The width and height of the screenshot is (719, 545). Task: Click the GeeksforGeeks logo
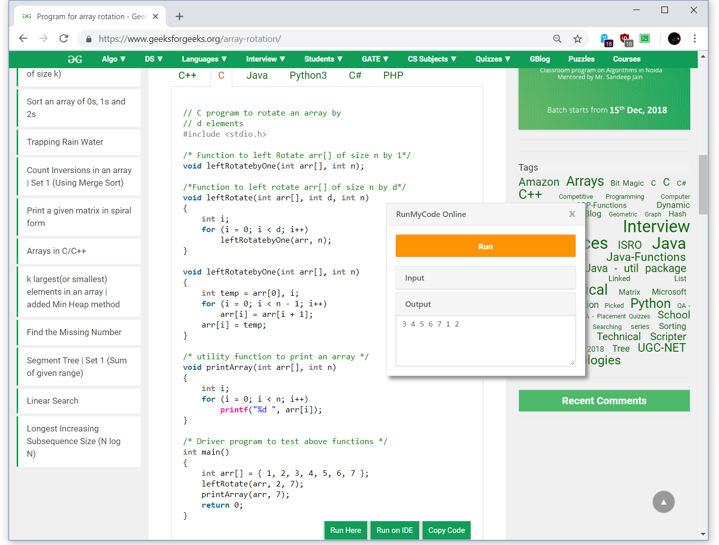point(75,59)
